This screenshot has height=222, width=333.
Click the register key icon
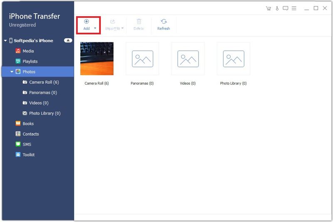point(277,8)
